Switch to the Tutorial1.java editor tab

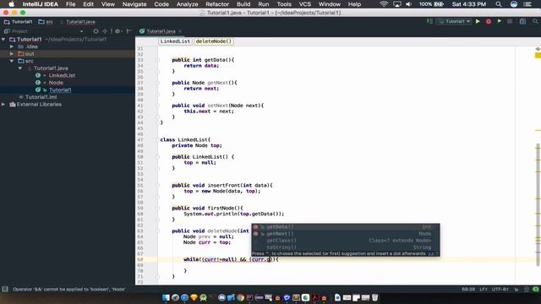coord(161,31)
